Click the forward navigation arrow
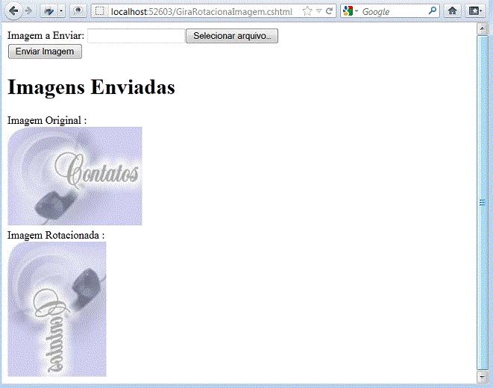 point(28,11)
